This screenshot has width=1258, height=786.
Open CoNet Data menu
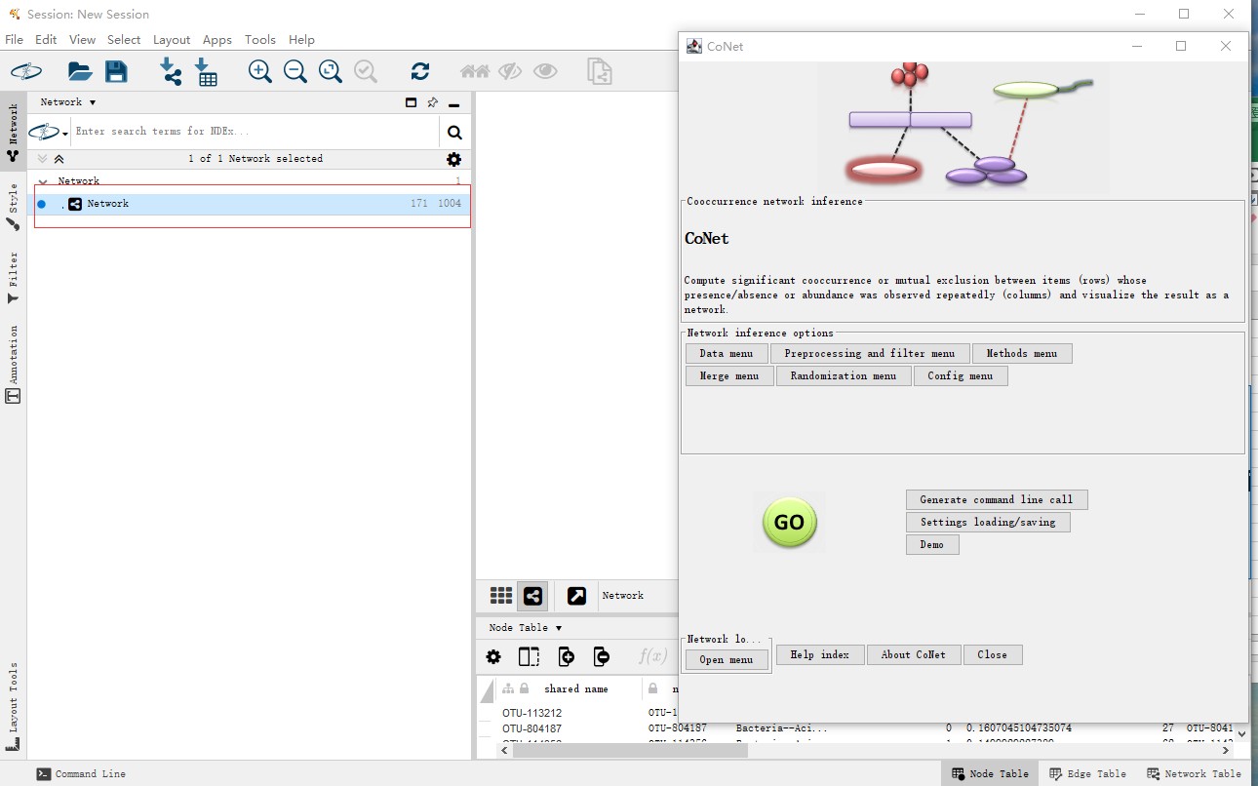point(727,353)
